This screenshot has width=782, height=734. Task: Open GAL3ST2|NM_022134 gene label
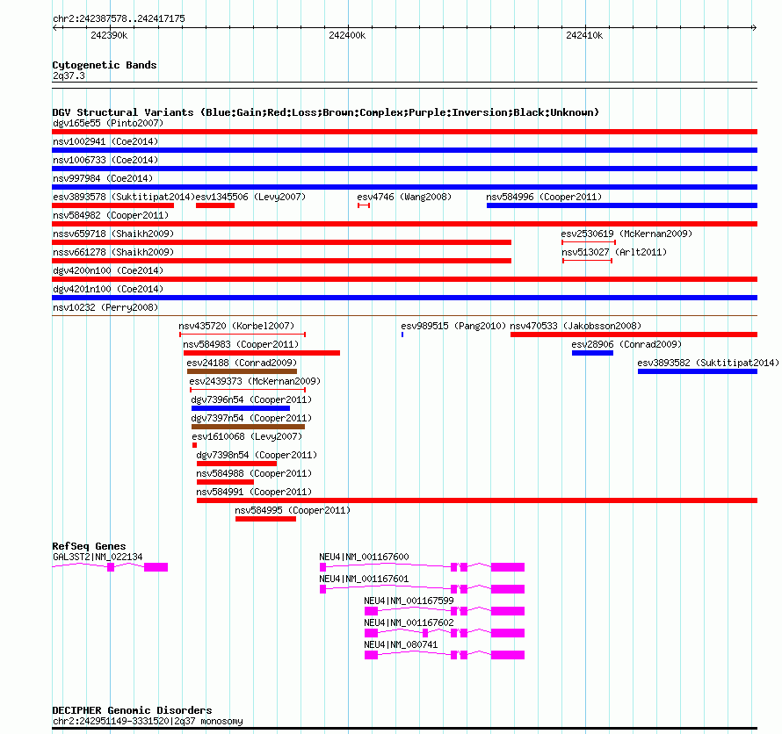point(98,557)
